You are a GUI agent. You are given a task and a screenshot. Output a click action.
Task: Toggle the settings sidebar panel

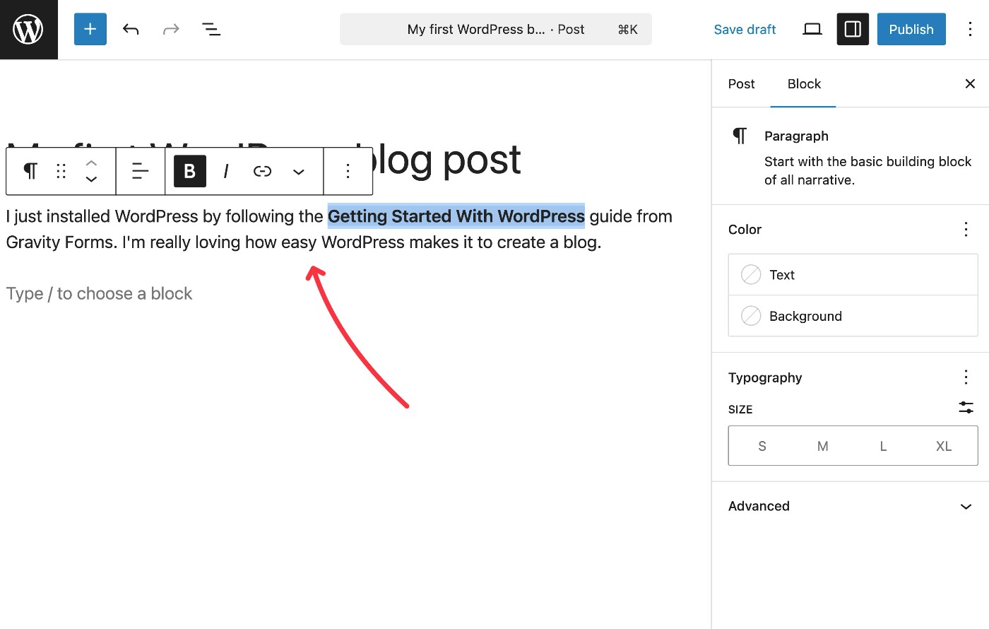pos(853,29)
